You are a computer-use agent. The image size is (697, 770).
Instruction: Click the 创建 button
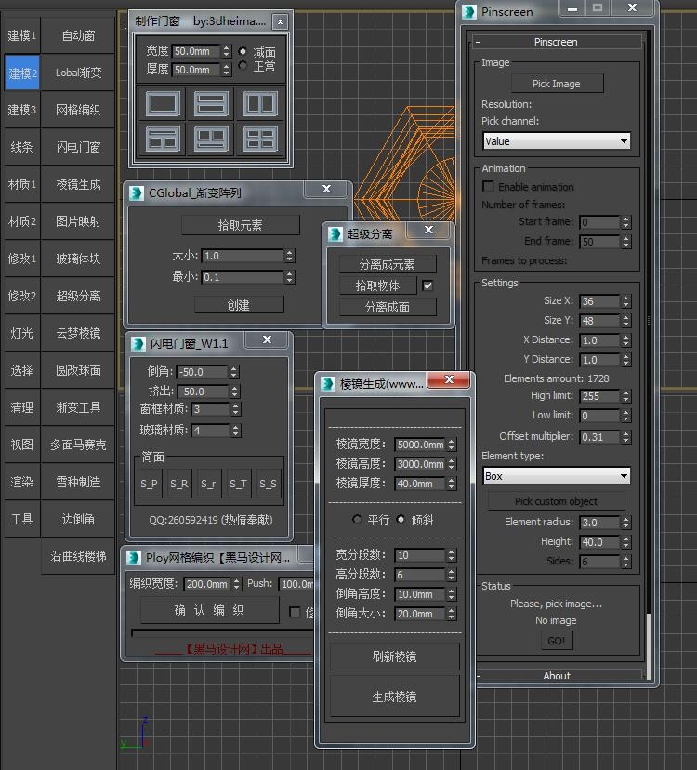point(239,305)
